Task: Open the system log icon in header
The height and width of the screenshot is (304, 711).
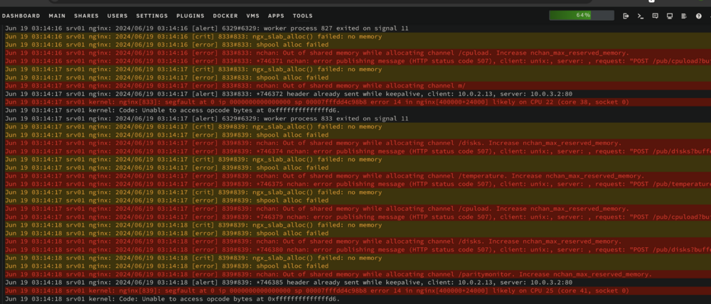Action: coord(684,16)
